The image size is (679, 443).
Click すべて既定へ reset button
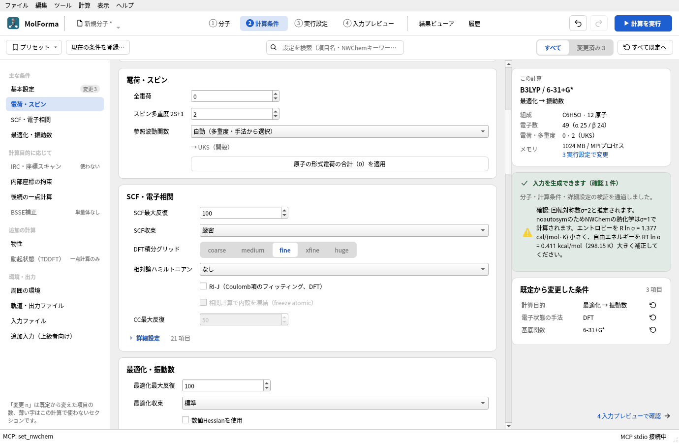tap(645, 47)
